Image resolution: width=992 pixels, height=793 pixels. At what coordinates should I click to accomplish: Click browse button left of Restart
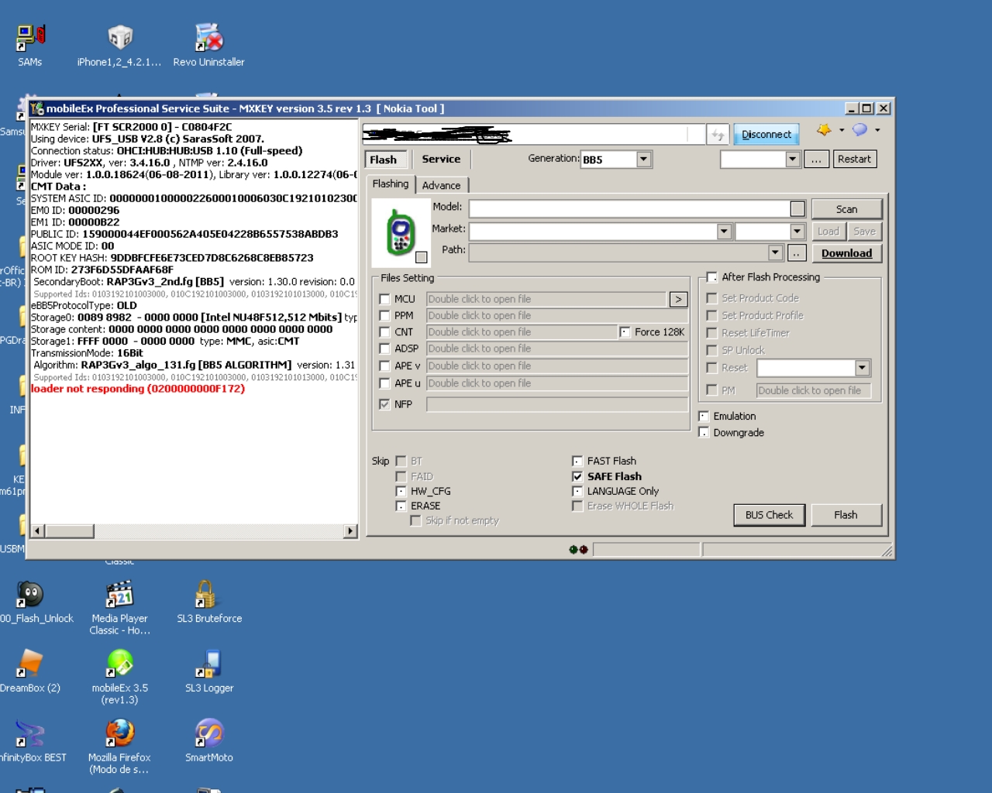pyautogui.click(x=816, y=160)
